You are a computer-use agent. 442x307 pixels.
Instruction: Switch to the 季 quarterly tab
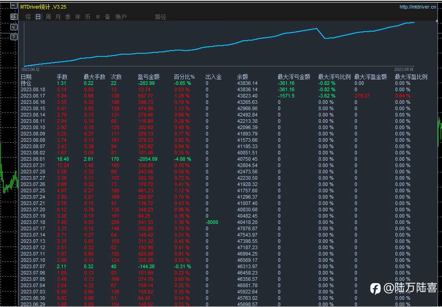pos(68,17)
